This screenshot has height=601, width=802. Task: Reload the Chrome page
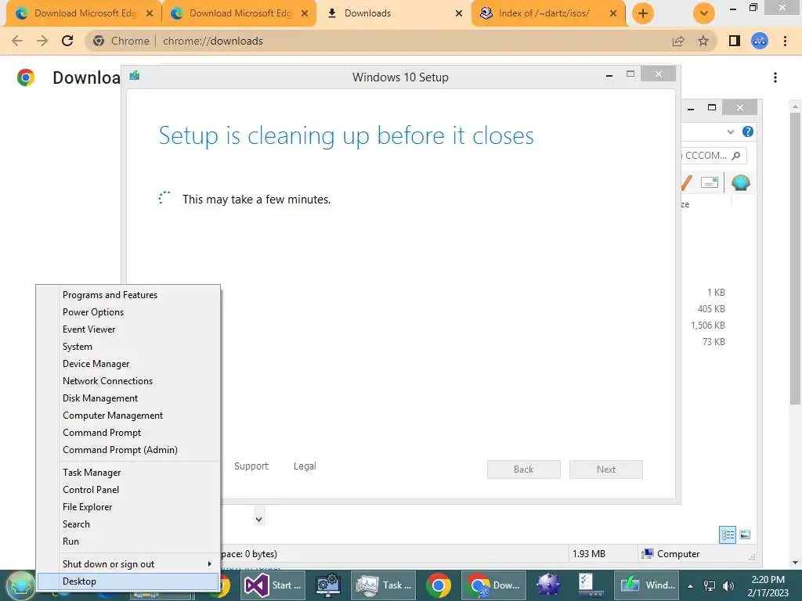point(67,41)
